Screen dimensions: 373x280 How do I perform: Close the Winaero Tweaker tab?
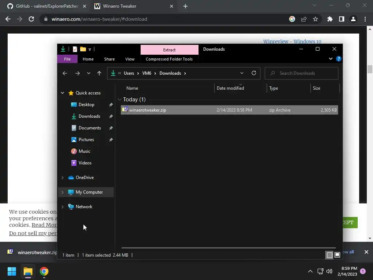click(x=172, y=6)
